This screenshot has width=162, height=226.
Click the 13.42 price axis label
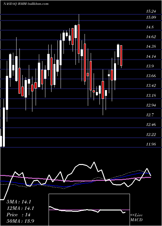point(151,86)
